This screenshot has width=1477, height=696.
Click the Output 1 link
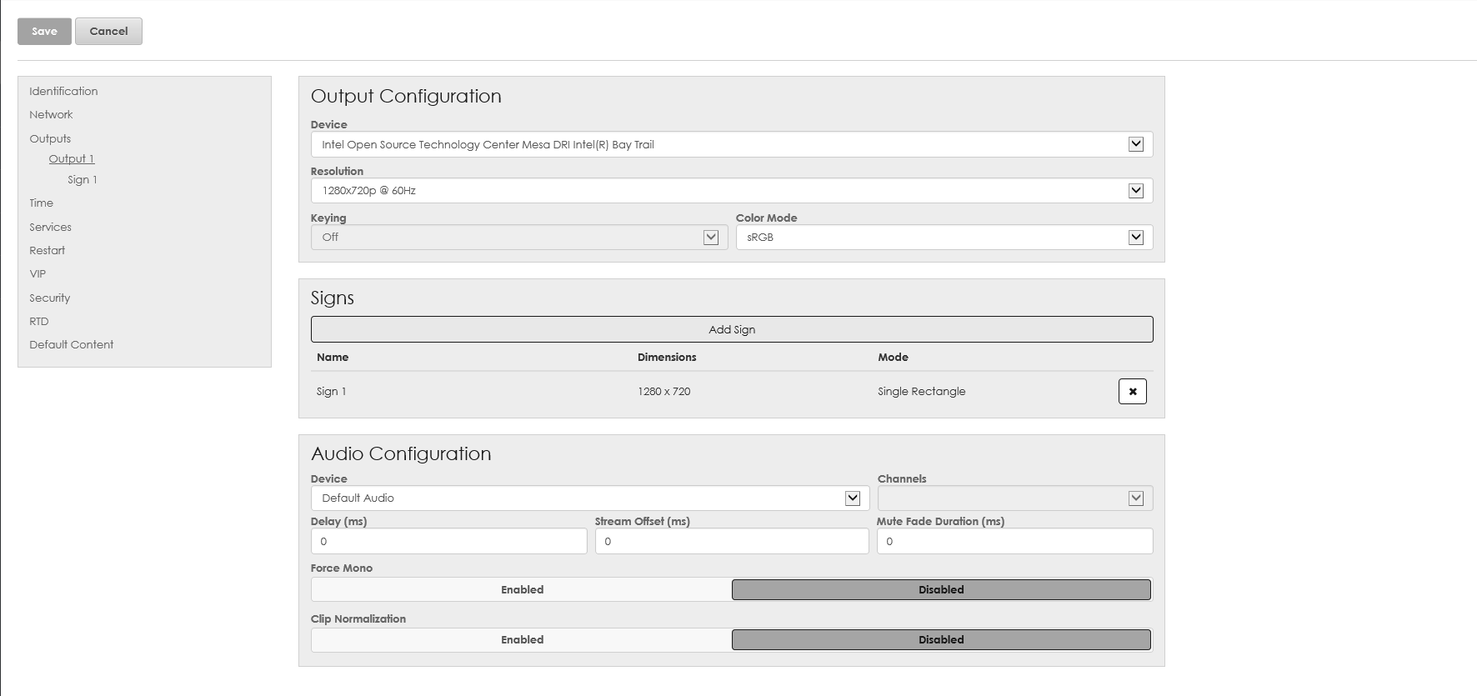click(71, 158)
